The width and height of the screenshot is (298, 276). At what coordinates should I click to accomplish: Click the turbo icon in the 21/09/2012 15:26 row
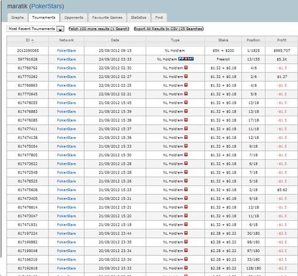coord(186,181)
